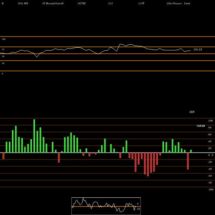The image size is (215, 215).
Task: Click the tallest green bar in MR histogram
Action: click(x=34, y=136)
